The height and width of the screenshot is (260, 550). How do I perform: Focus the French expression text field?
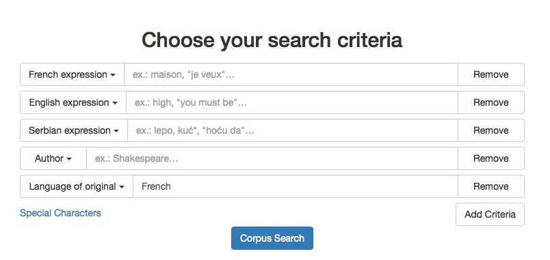[291, 74]
